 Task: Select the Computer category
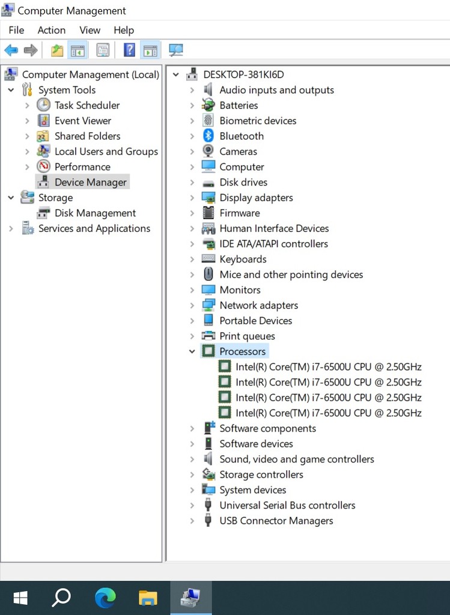click(x=242, y=167)
